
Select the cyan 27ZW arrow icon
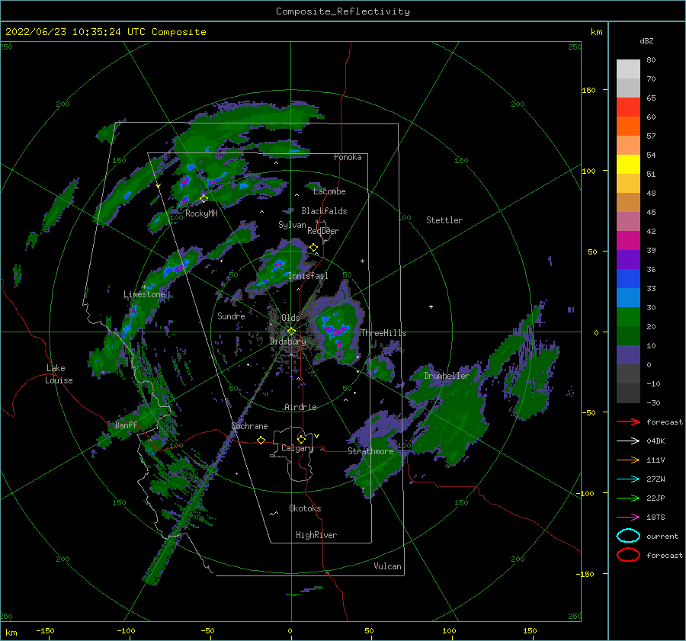point(628,479)
